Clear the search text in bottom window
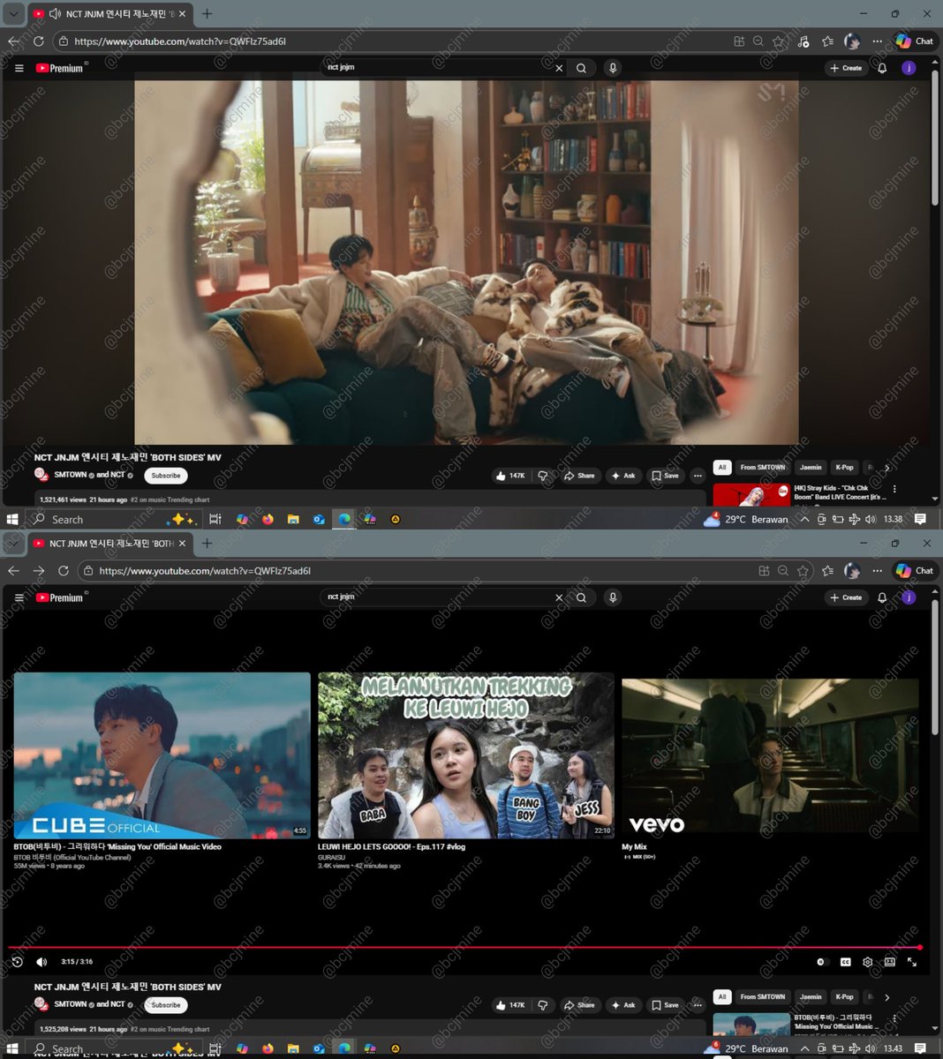Image resolution: width=943 pixels, height=1059 pixels. 559,597
